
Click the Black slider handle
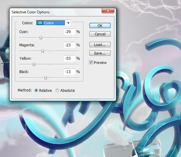46,78
